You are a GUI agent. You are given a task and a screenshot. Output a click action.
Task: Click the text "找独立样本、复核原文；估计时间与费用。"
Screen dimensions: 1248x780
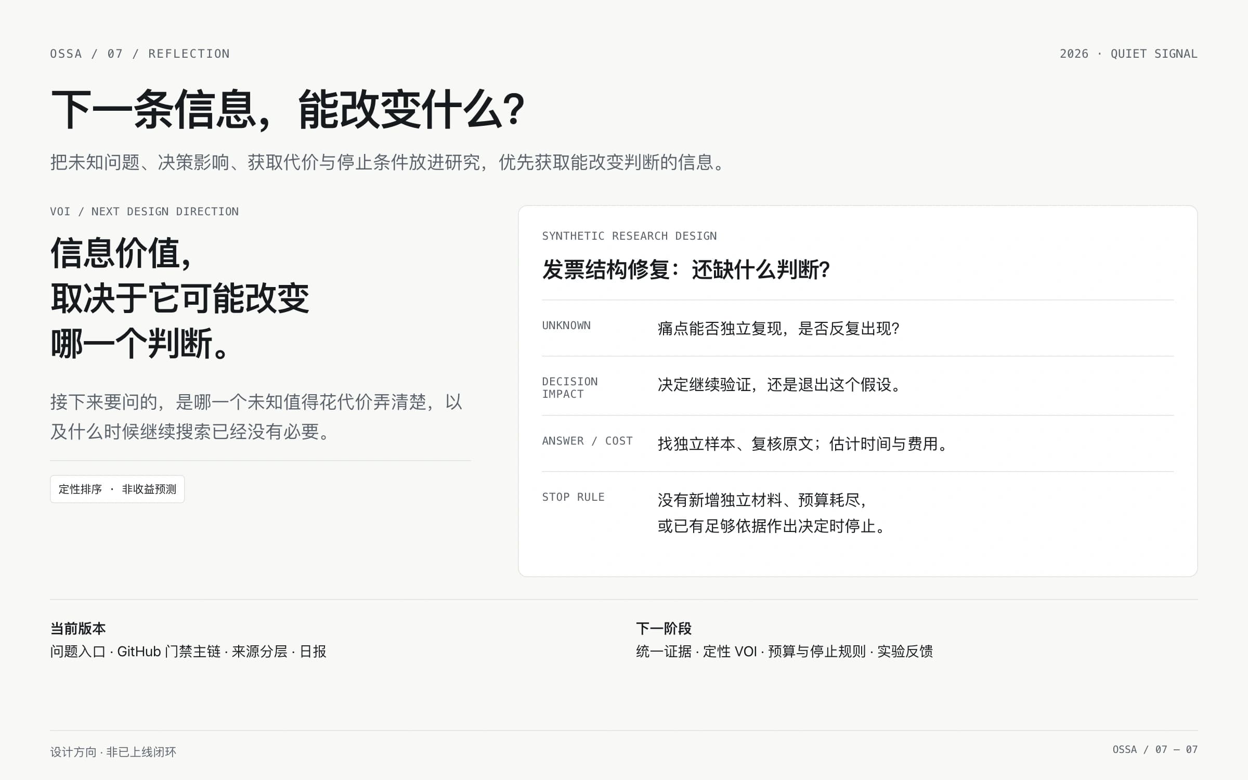803,444
